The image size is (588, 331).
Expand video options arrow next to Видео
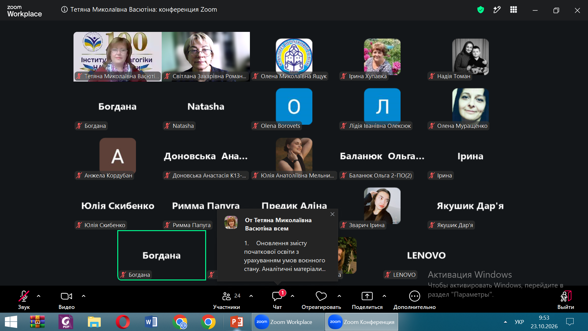(84, 296)
